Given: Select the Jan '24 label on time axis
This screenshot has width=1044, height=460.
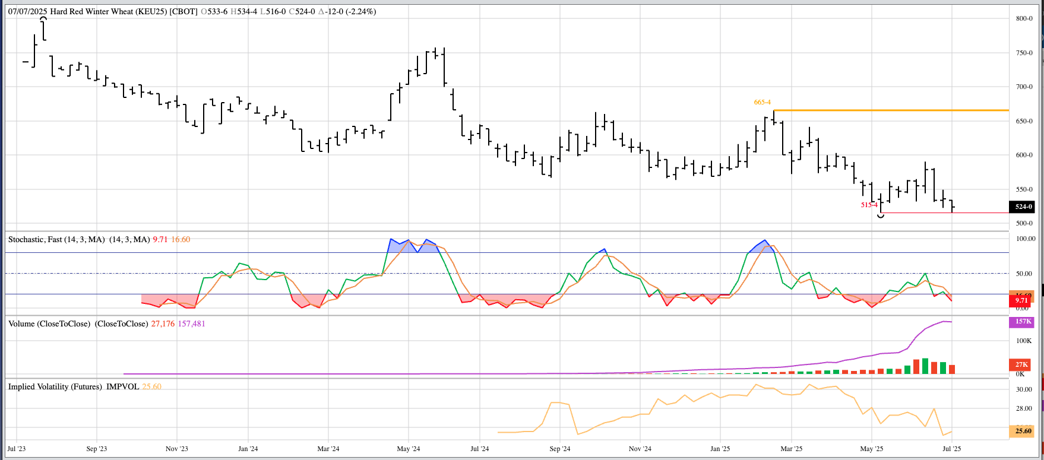Looking at the screenshot, I should (x=248, y=449).
